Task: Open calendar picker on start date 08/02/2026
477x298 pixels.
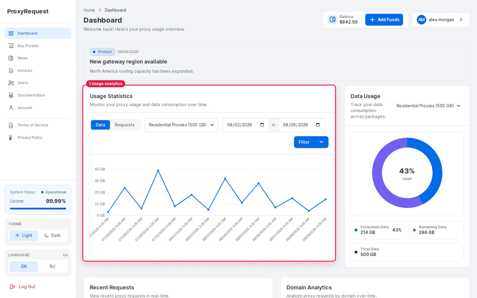Action: point(262,125)
